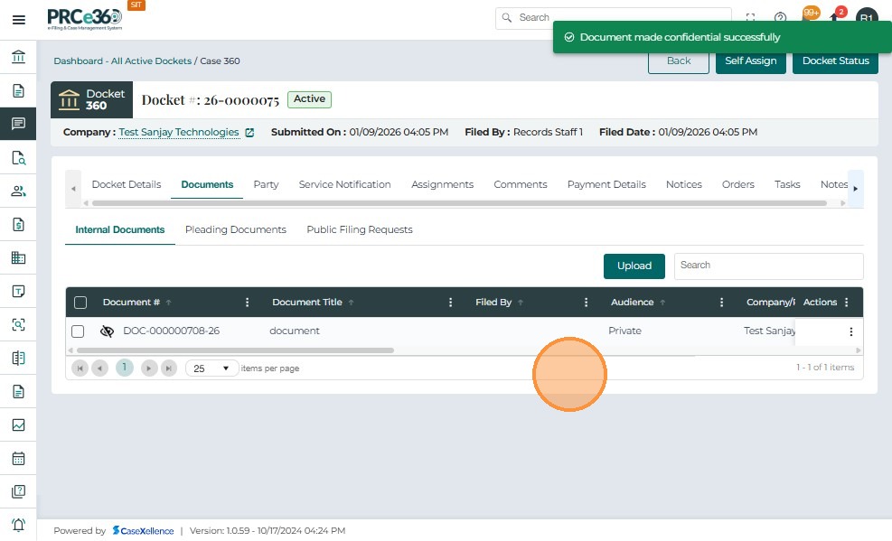Open the report document sidebar icon above chart

(18, 392)
